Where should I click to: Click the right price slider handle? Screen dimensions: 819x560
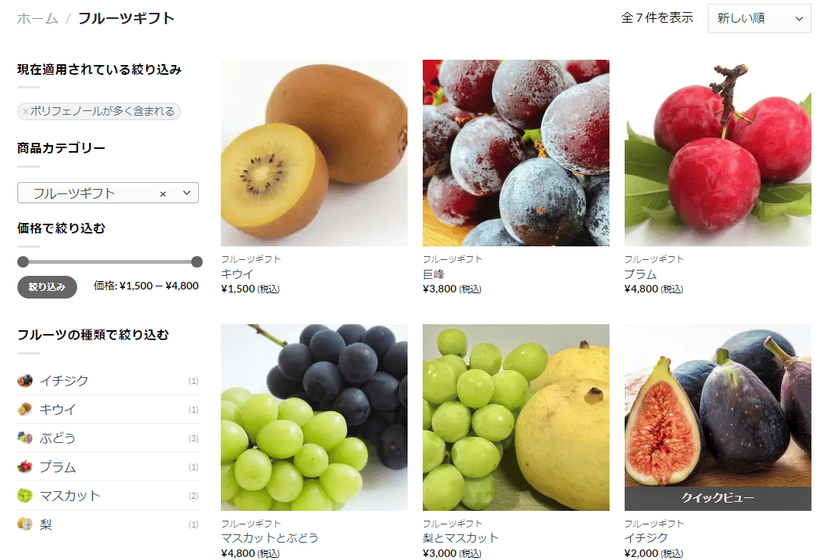[197, 262]
